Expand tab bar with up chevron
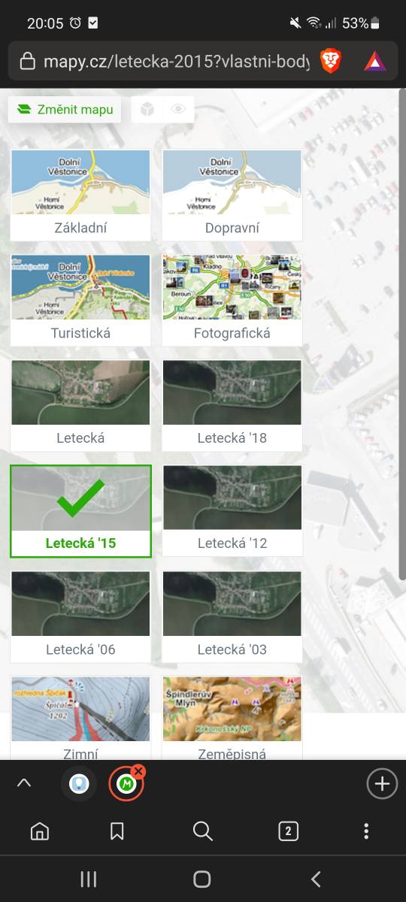This screenshot has height=902, width=406. pyautogui.click(x=24, y=783)
